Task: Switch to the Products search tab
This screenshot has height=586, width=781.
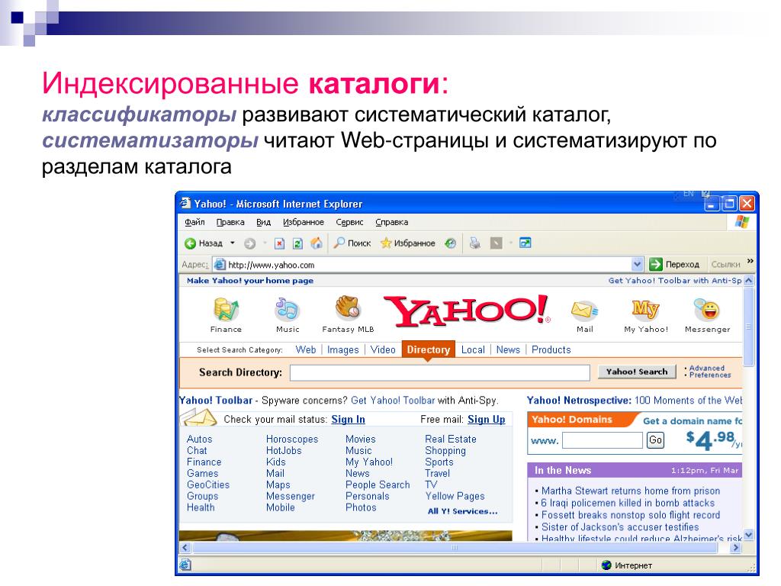Action: (x=551, y=349)
